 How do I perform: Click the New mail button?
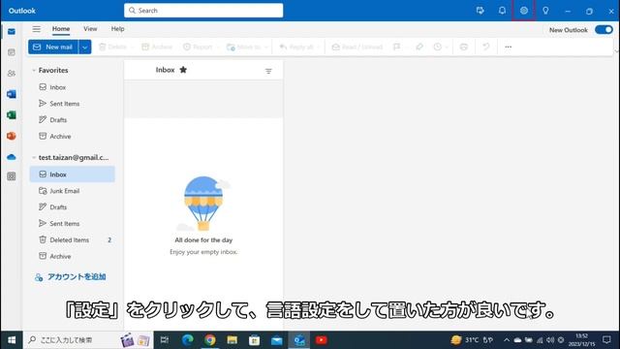[x=53, y=48]
